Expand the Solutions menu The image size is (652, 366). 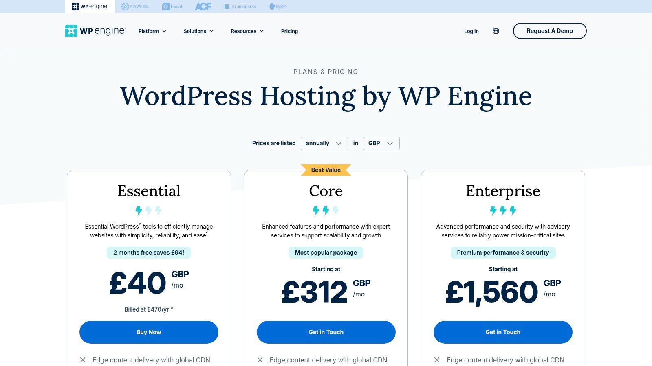tap(198, 31)
